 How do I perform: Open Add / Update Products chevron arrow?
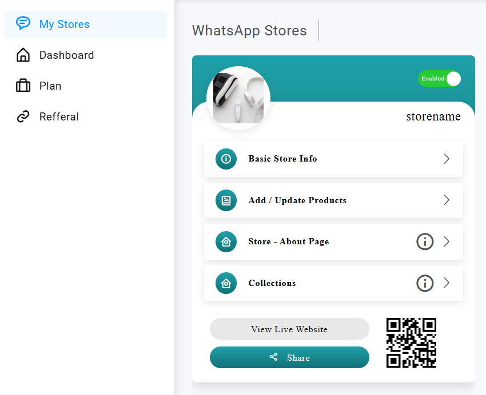(447, 200)
